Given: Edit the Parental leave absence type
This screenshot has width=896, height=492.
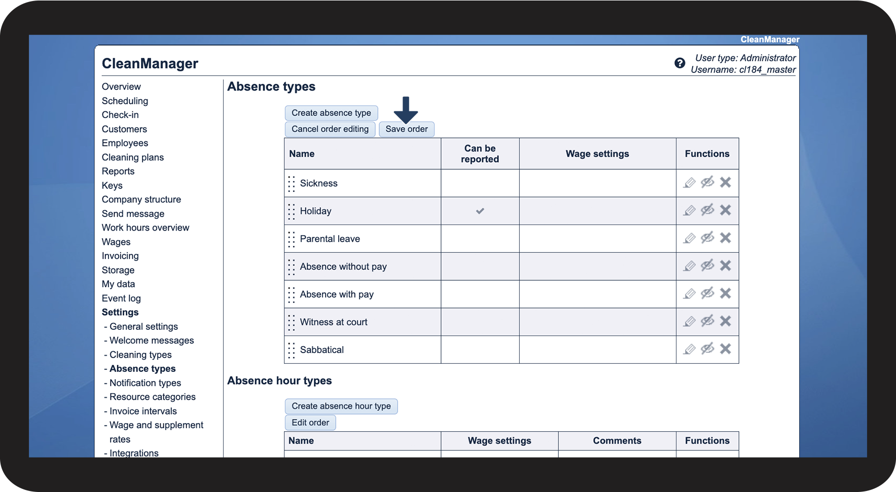Looking at the screenshot, I should click(689, 238).
